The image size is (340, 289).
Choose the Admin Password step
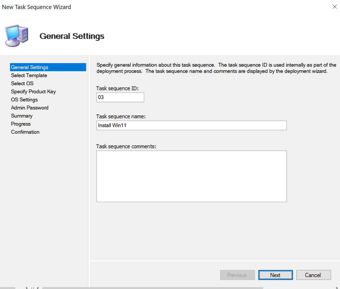30,108
